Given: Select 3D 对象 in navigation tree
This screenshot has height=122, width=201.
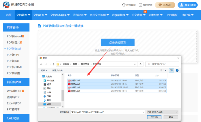Looking at the screenshot, I should pos(49,80).
